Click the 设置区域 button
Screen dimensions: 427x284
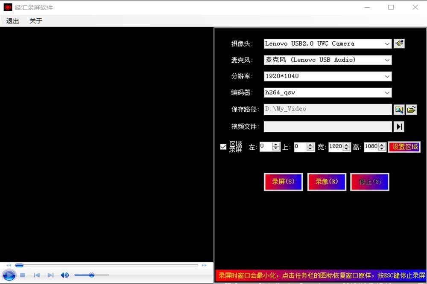click(404, 147)
